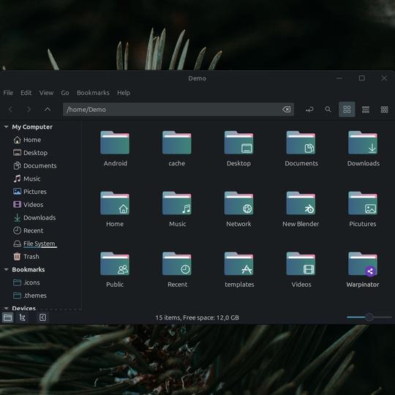Show places in the sidebar

[x=7, y=317]
